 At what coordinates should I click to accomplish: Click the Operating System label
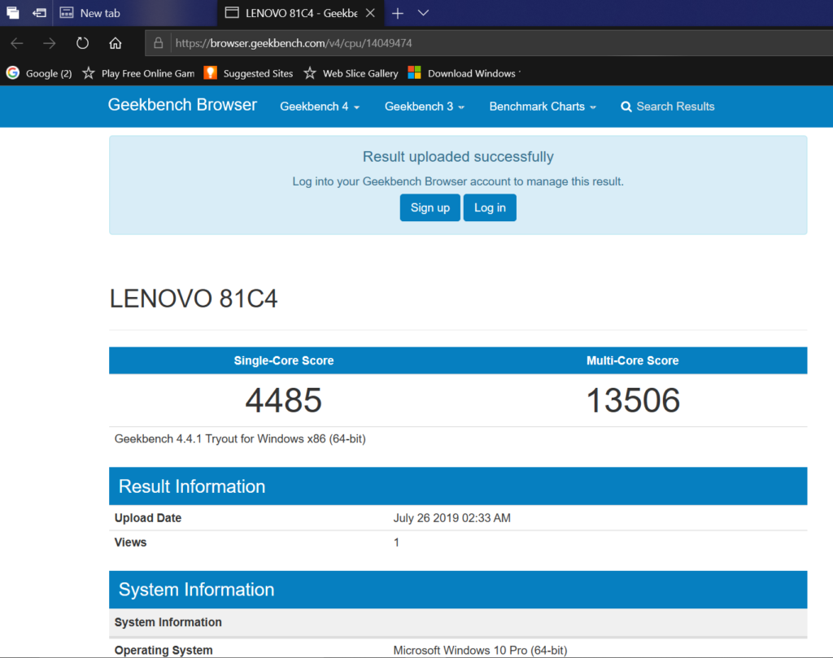164,650
